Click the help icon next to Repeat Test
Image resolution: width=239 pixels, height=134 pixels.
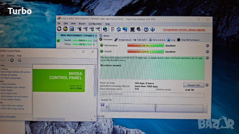coord(207,85)
